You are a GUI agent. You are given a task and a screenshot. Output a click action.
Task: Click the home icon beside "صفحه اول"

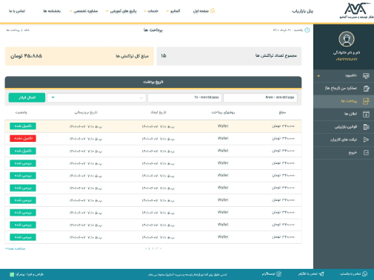pos(213,11)
